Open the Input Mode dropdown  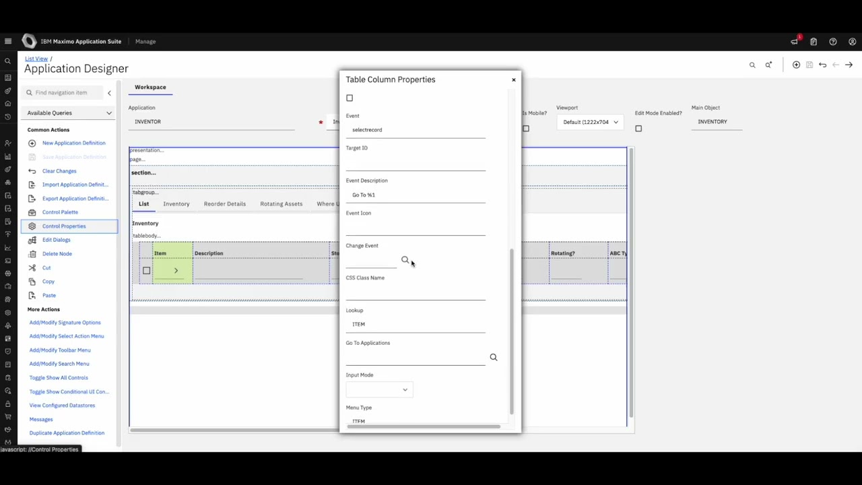click(x=379, y=389)
